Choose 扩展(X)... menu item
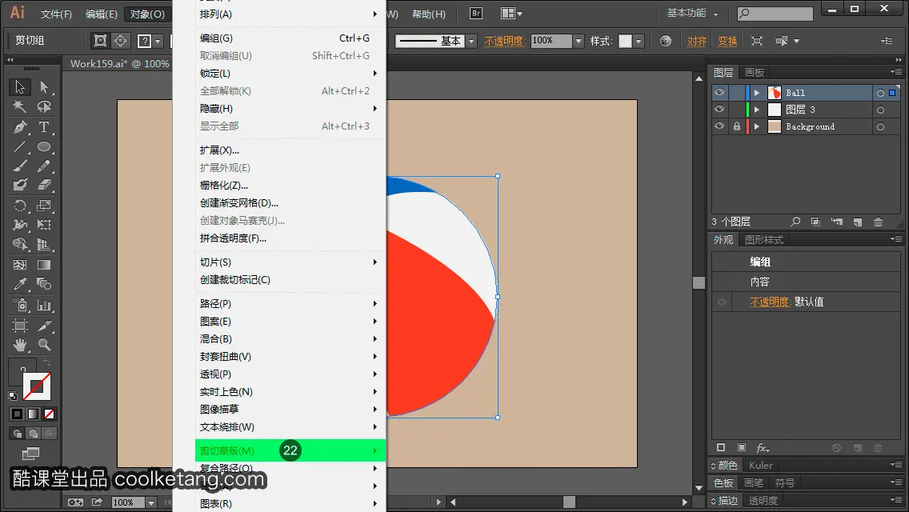The image size is (909, 512). pos(290,150)
